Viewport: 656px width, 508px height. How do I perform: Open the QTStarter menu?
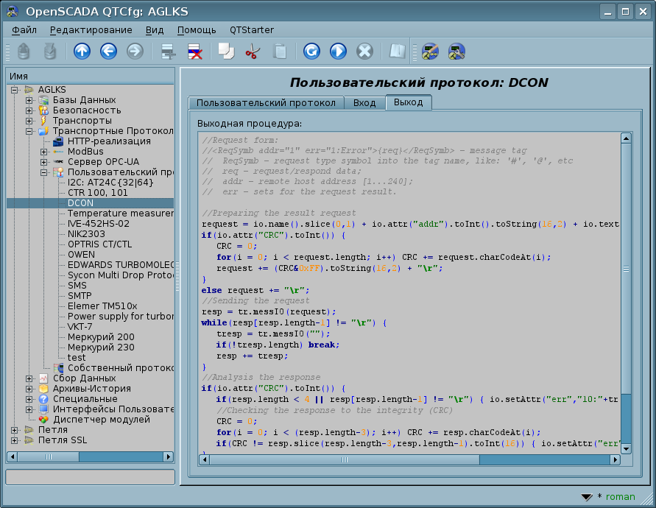click(x=251, y=30)
